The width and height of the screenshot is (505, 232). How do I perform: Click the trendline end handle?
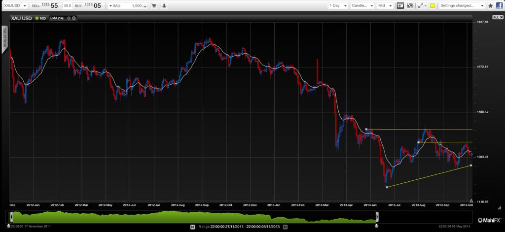click(471, 166)
